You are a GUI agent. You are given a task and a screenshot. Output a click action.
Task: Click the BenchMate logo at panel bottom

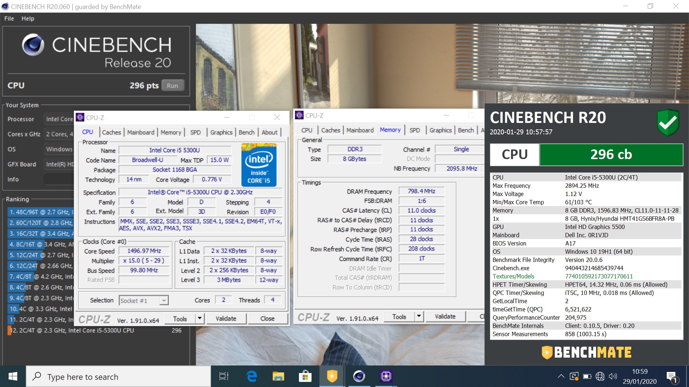586,352
